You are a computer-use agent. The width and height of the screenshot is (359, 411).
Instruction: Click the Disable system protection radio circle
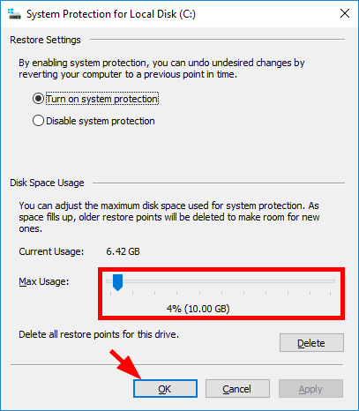pos(38,121)
